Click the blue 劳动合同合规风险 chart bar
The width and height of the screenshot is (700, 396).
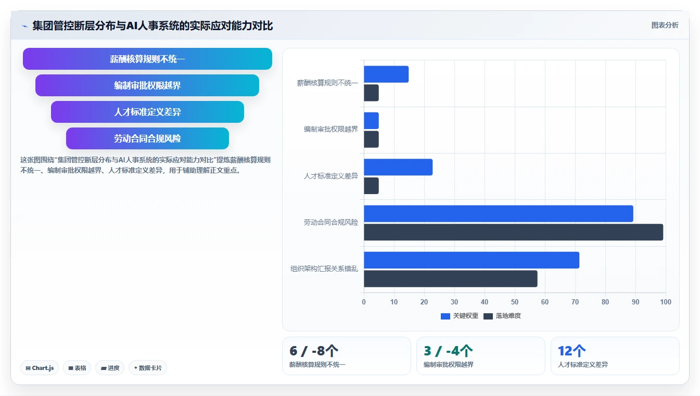tap(499, 214)
